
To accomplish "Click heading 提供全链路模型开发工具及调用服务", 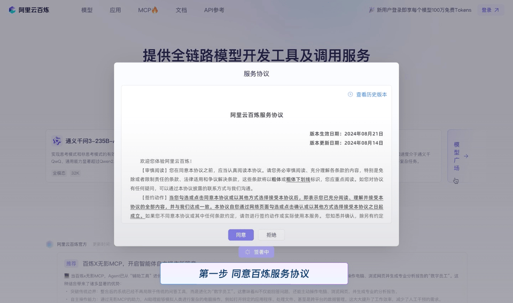I will [256, 55].
